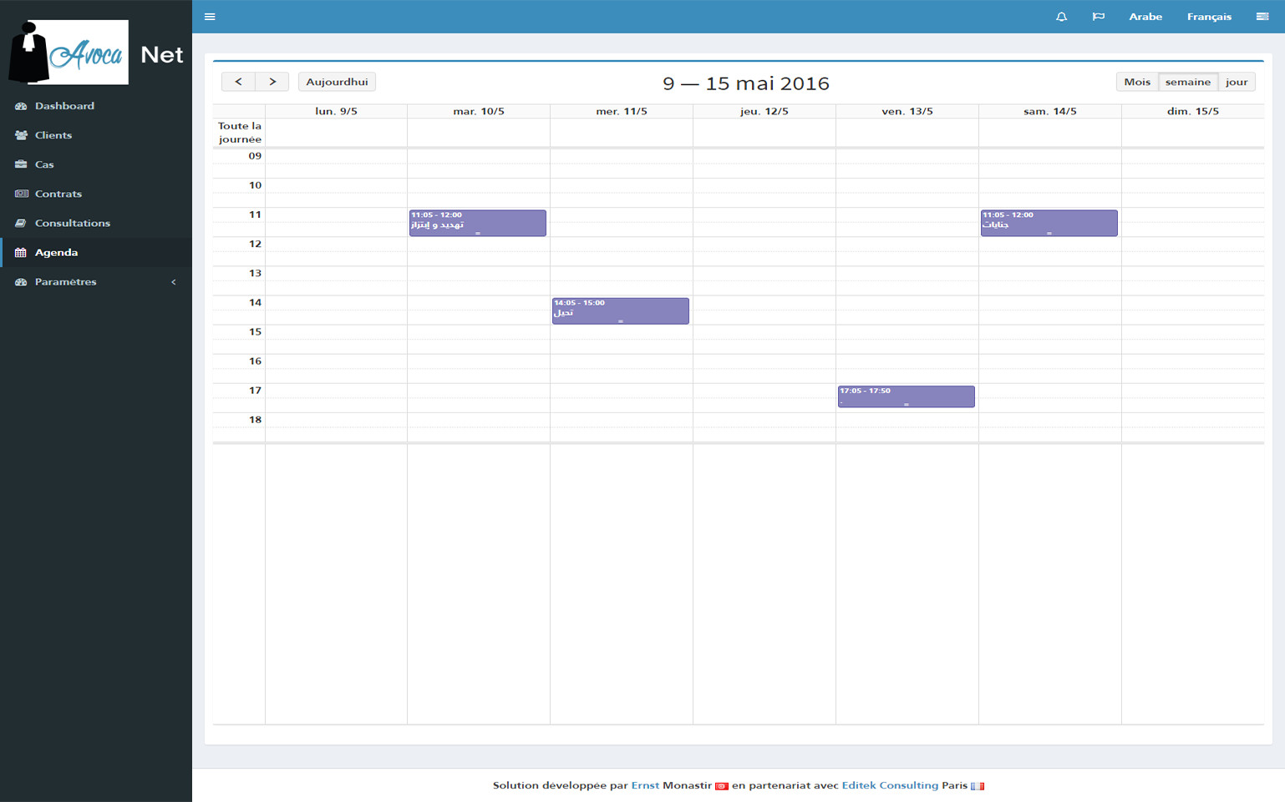Open the right-side control panel icon

tap(1262, 17)
